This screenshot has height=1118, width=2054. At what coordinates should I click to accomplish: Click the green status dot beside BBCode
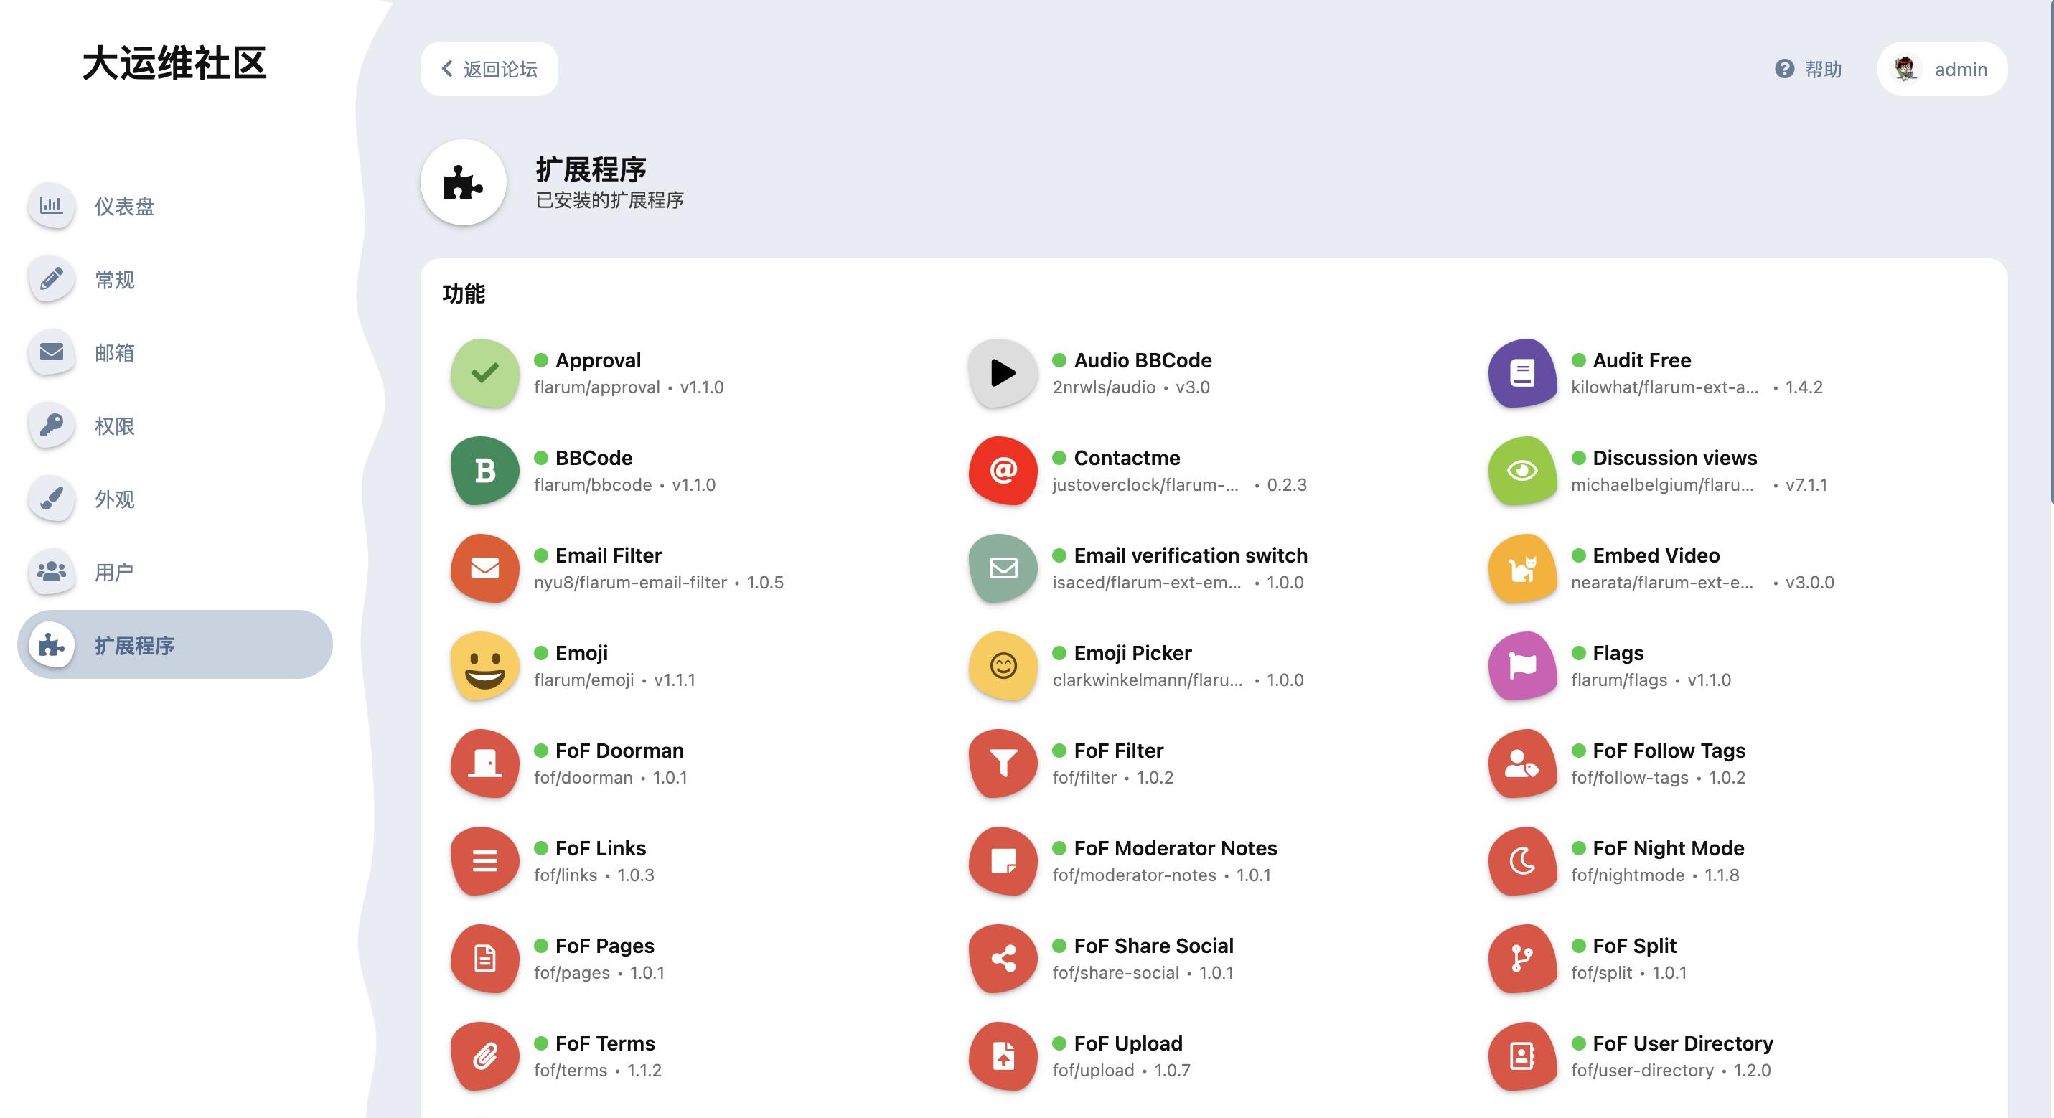[541, 458]
